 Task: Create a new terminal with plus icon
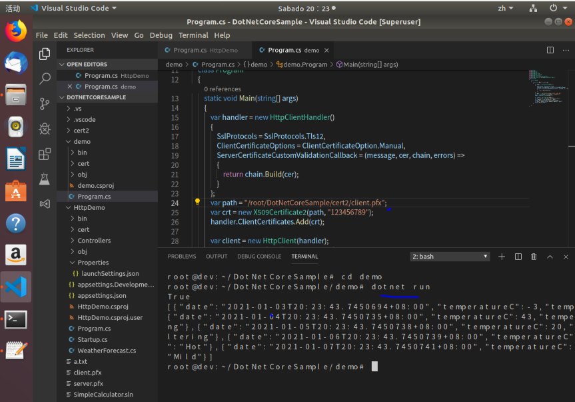pos(502,257)
